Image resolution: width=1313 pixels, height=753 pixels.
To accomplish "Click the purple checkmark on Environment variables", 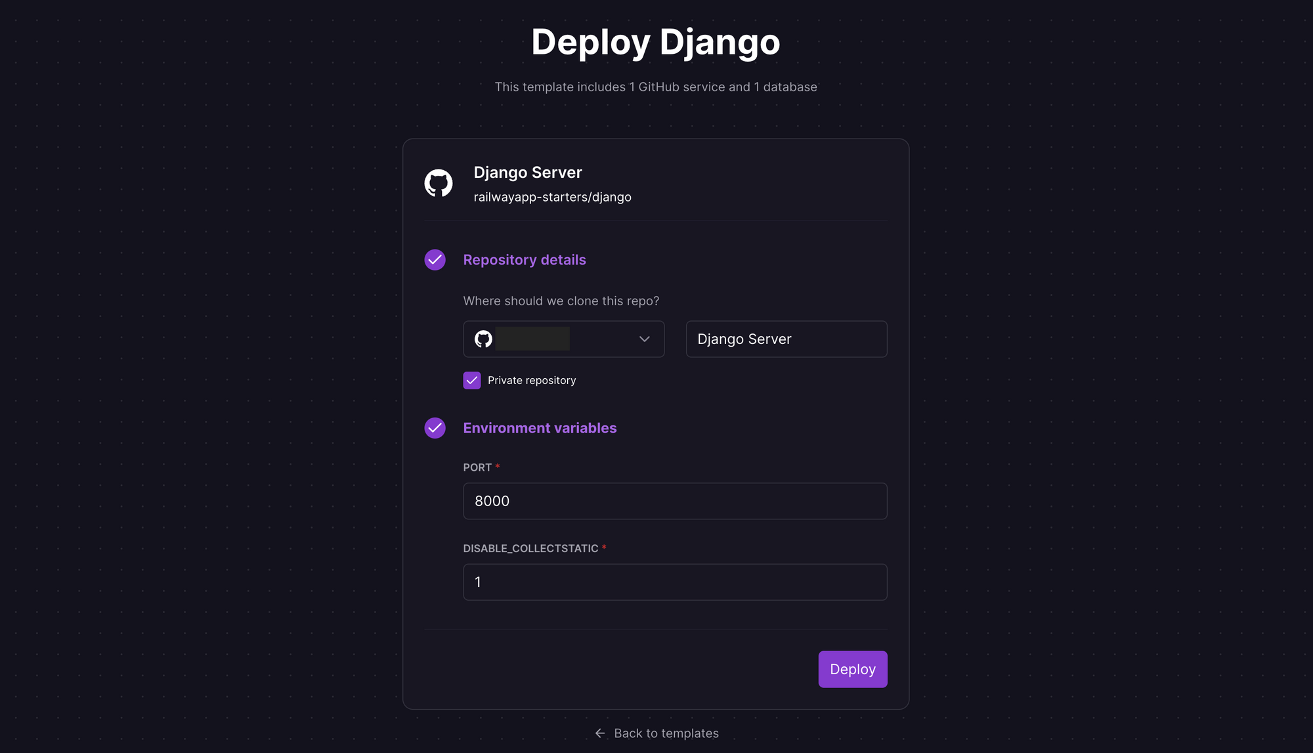I will (435, 428).
